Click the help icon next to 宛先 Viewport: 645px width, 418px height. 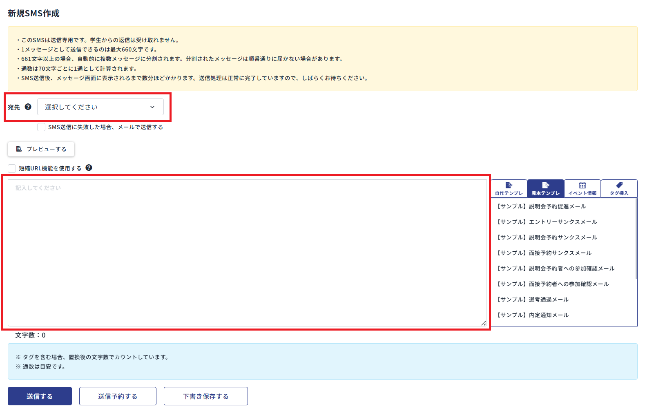click(28, 107)
